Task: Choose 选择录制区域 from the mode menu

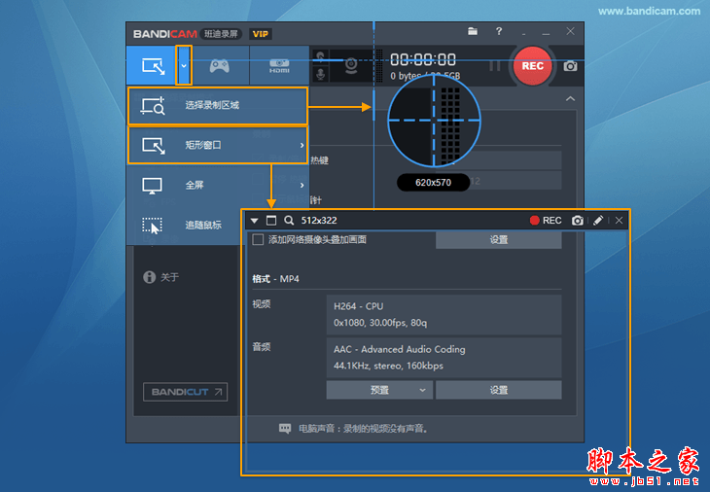Action: point(218,106)
